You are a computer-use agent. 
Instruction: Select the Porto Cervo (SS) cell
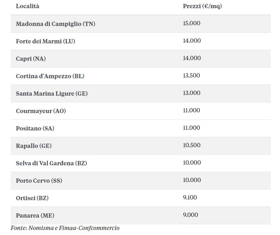point(39,181)
